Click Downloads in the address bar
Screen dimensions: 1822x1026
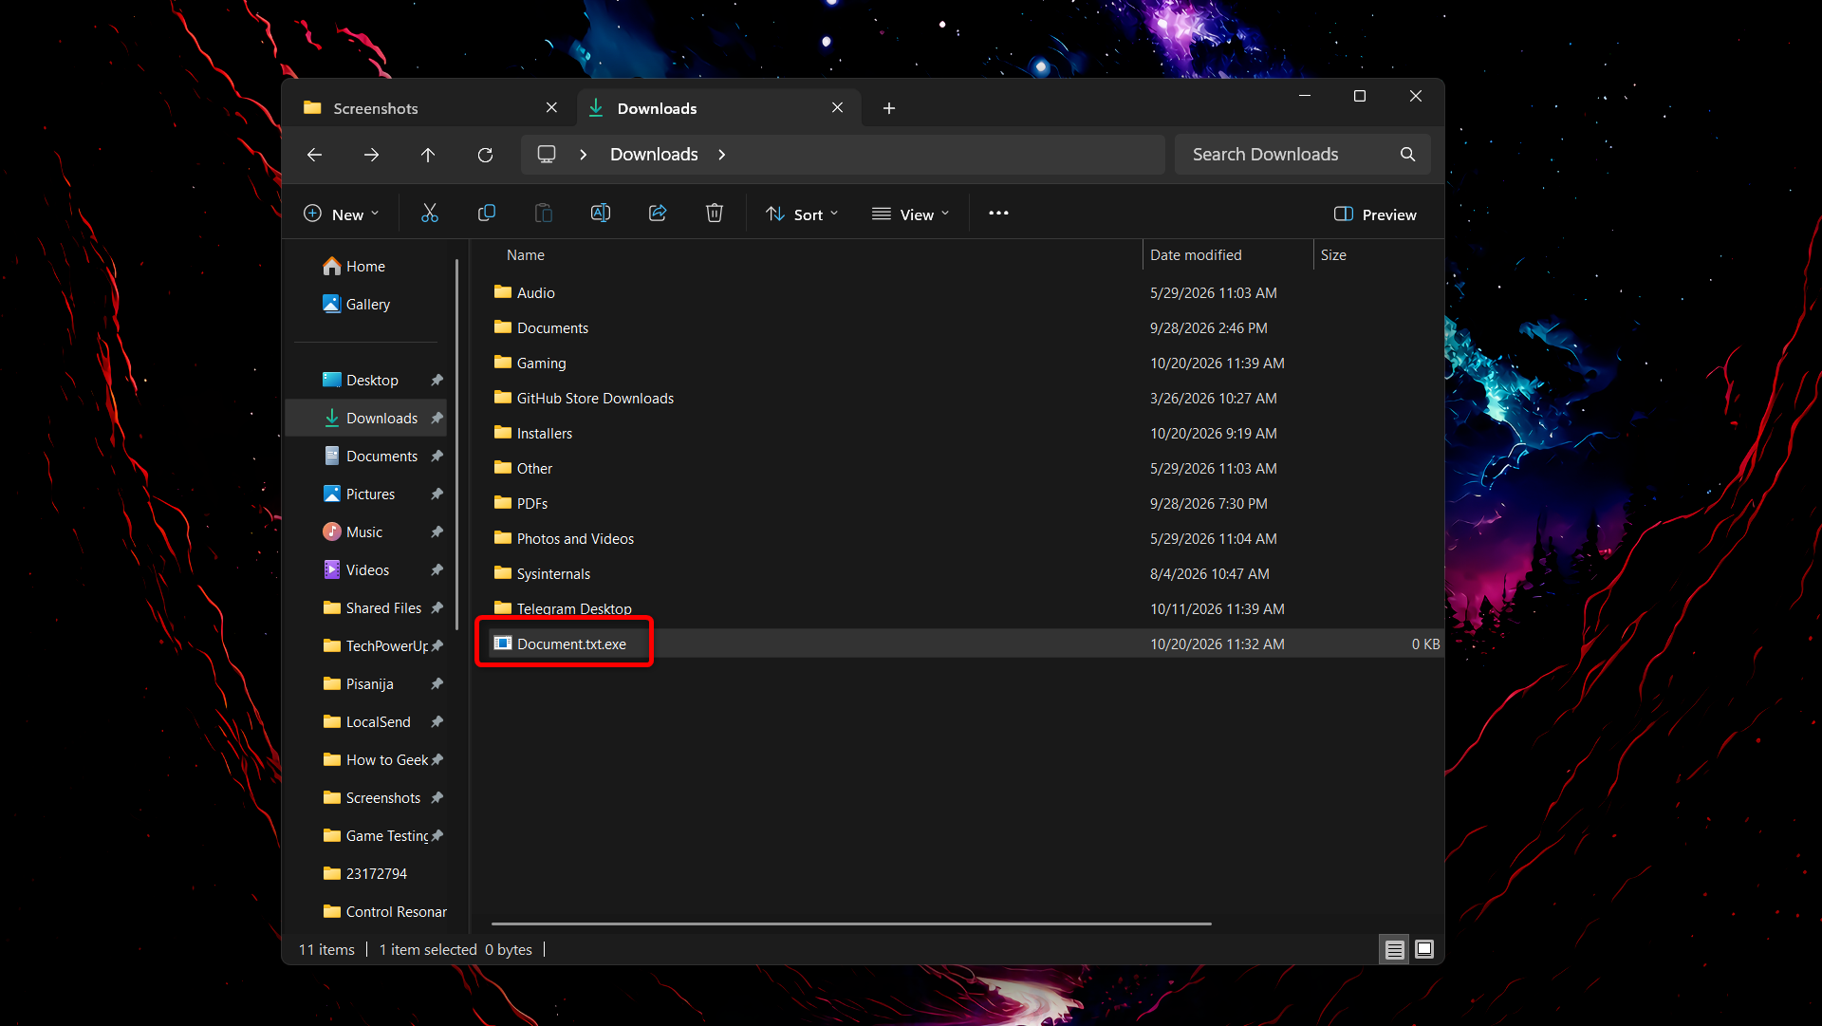pos(654,155)
